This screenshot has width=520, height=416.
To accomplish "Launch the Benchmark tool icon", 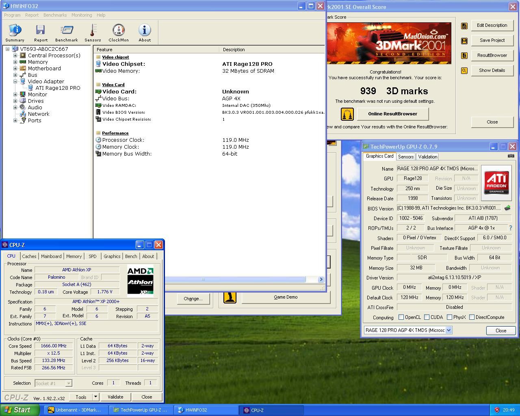I will 67,32.
